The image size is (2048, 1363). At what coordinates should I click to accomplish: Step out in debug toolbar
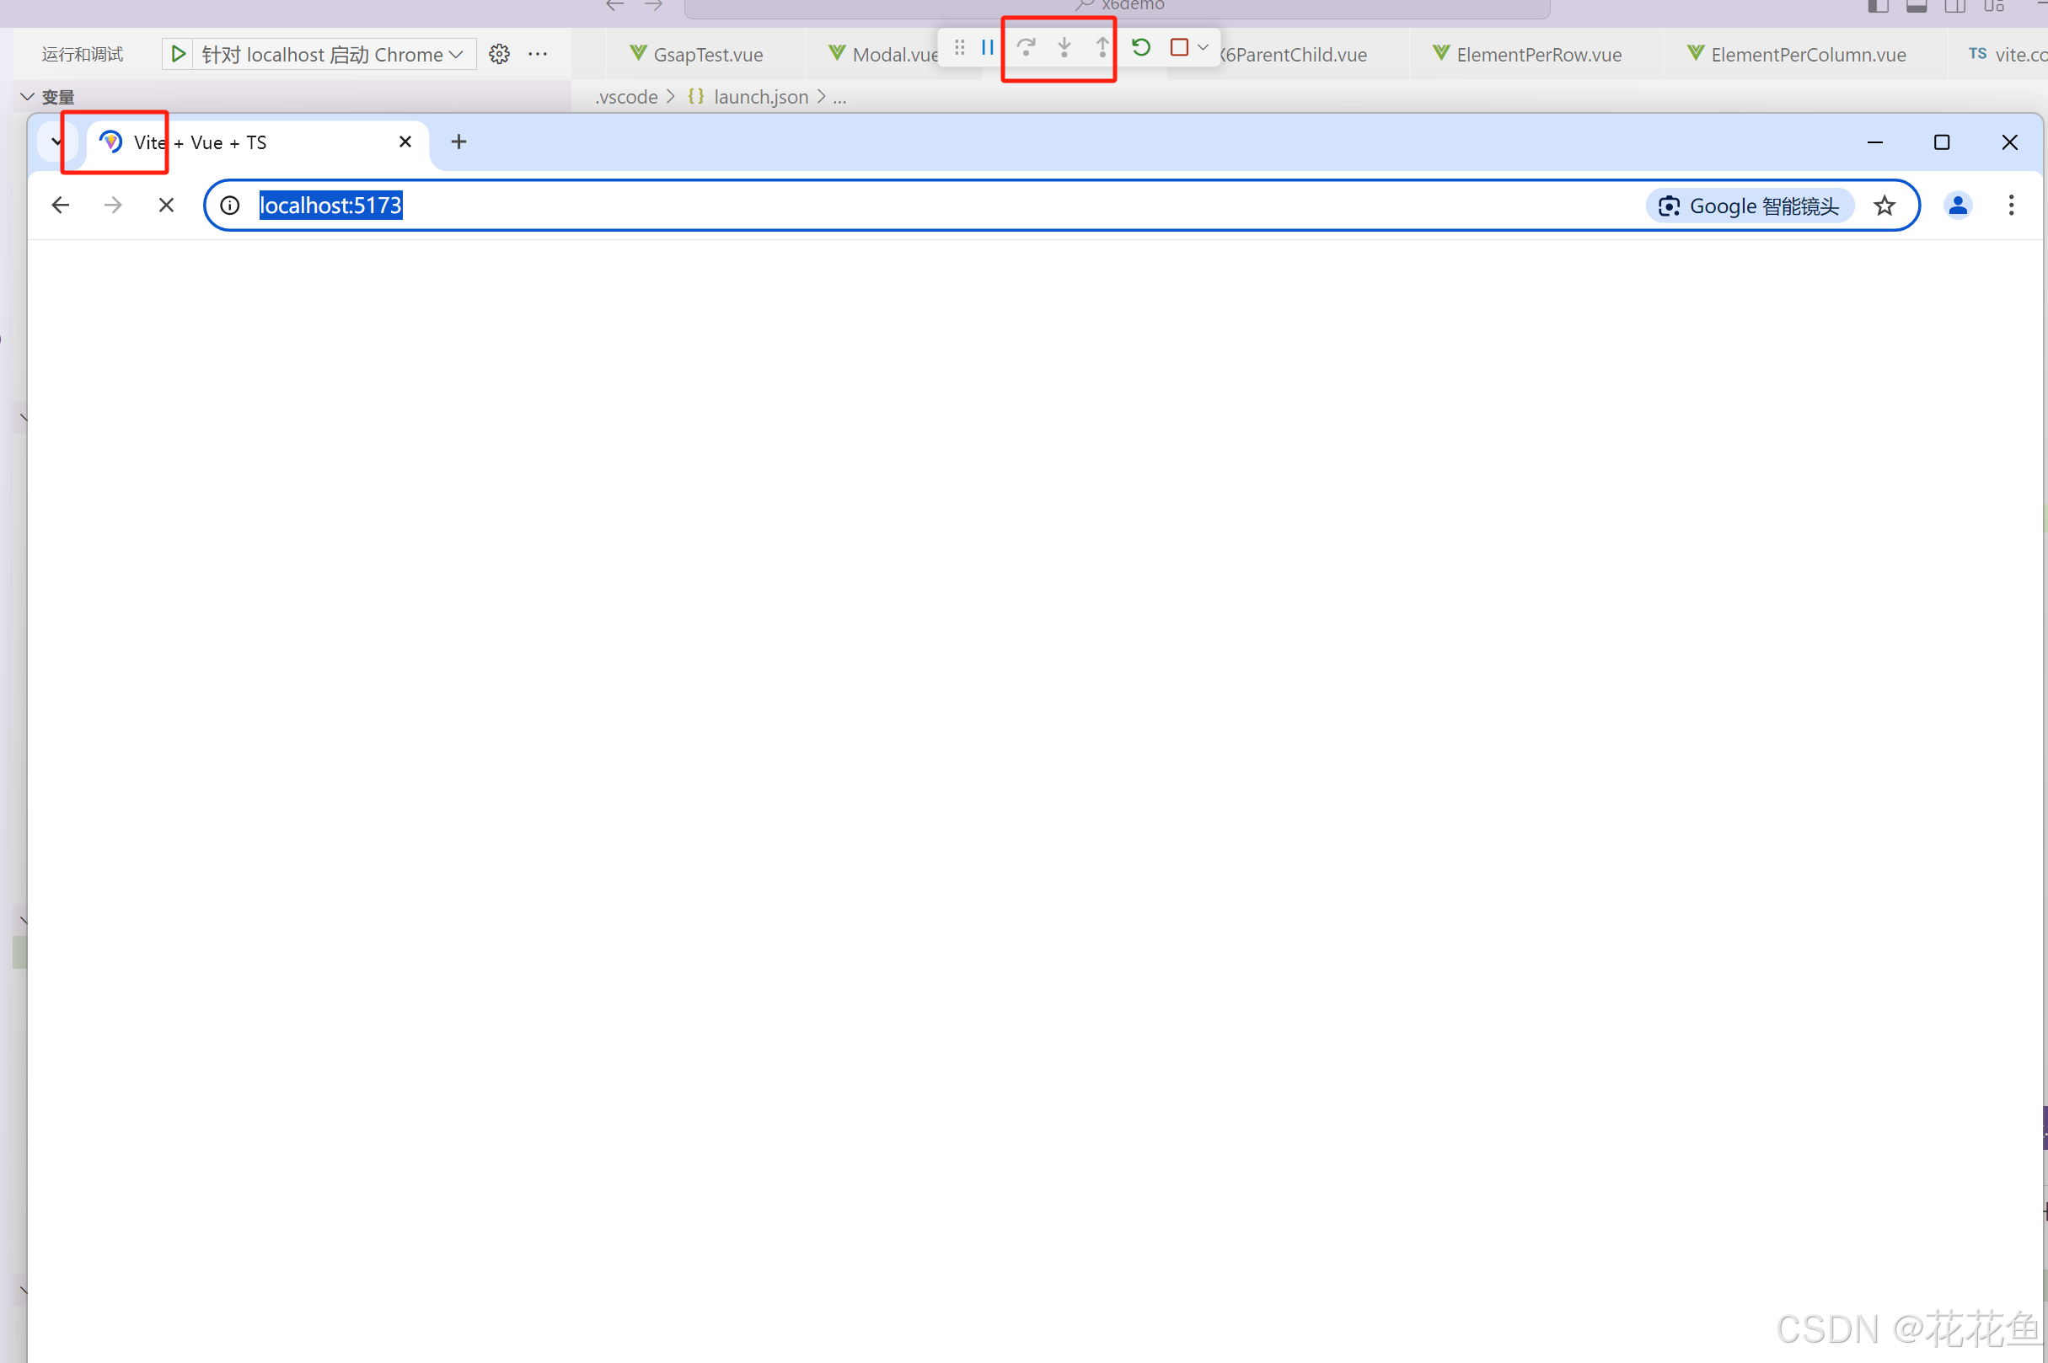(1102, 47)
